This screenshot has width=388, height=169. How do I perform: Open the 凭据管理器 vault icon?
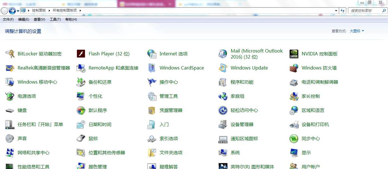[x=152, y=110]
